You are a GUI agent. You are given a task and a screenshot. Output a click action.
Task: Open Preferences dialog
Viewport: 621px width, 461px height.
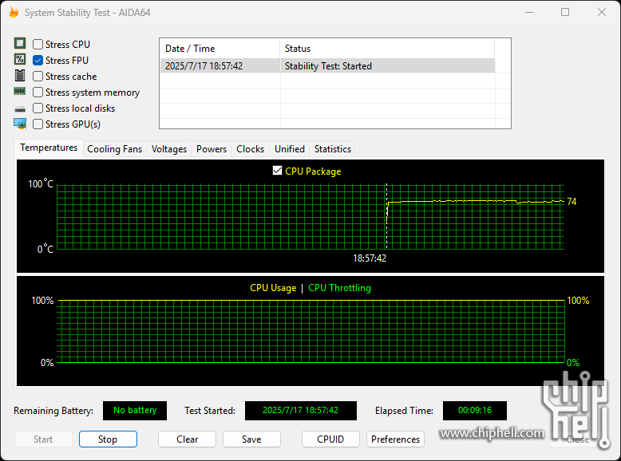click(x=395, y=439)
